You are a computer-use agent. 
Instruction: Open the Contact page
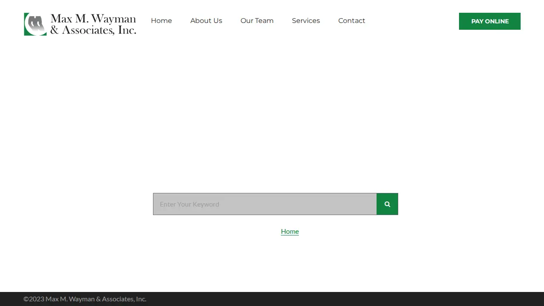[351, 21]
